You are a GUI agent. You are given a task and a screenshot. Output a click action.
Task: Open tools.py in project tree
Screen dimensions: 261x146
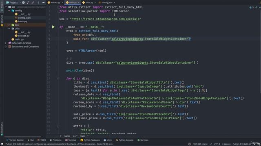(x=21, y=21)
